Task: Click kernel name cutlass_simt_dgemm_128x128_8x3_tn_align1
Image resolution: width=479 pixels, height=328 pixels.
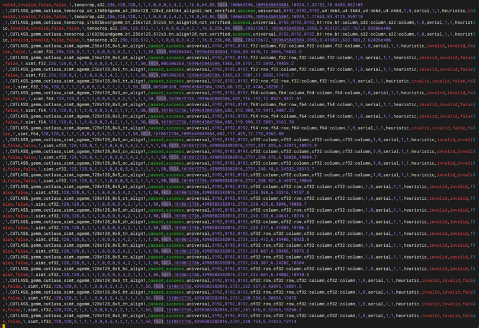Action: (95, 116)
